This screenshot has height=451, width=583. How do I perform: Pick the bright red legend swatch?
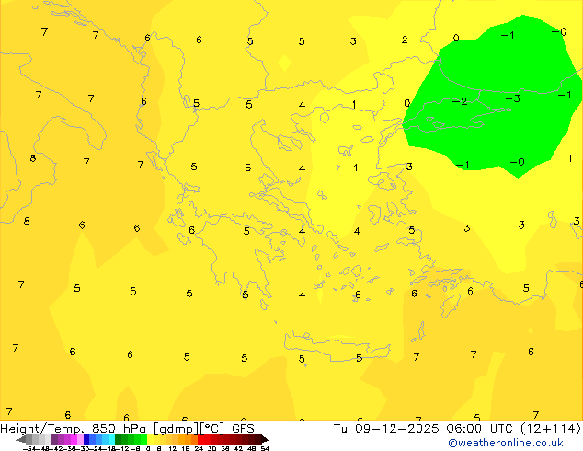point(200,439)
